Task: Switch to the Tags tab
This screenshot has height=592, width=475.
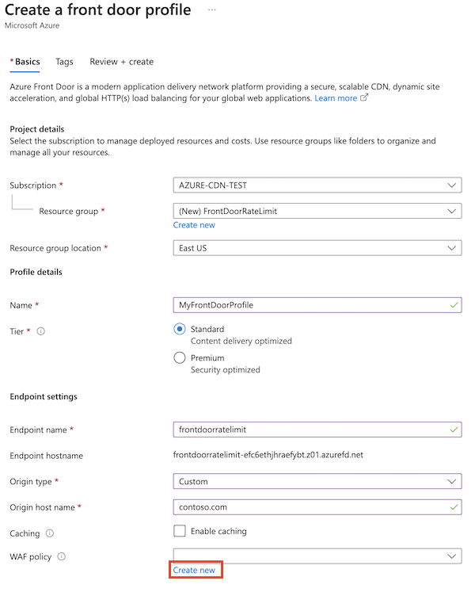Action: coord(64,62)
